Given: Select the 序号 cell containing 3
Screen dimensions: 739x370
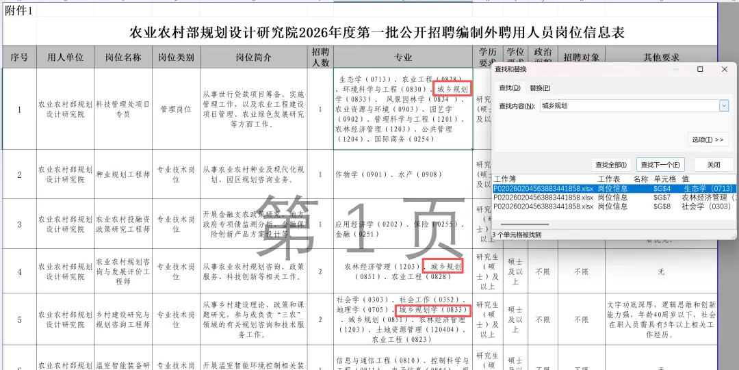Looking at the screenshot, I should click(19, 224).
